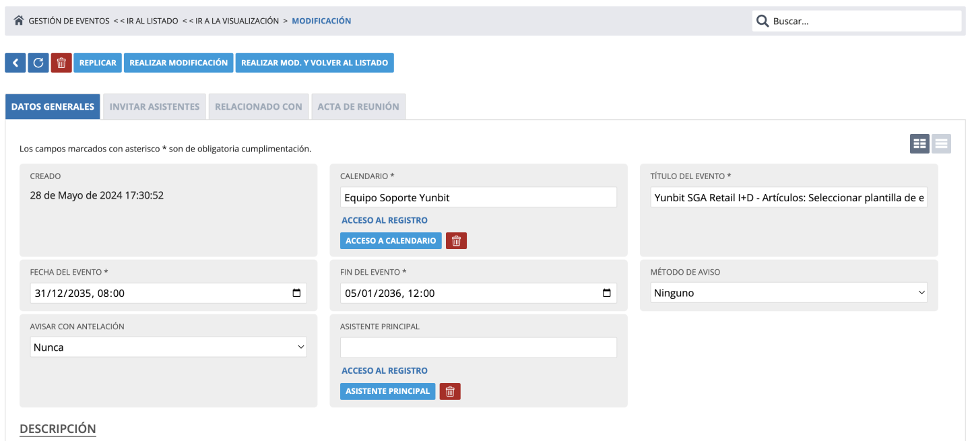
Task: Click the home icon in breadcrumb
Action: [x=19, y=21]
